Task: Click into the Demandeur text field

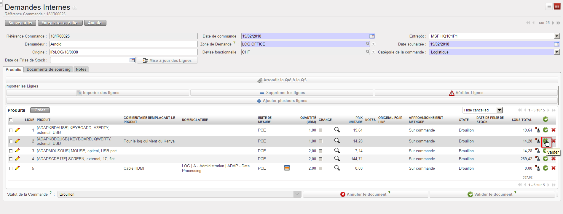Action: 123,44
